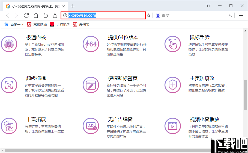Click the 便捷新标签页 edit-window icon
248x153 pixels.
[91, 85]
